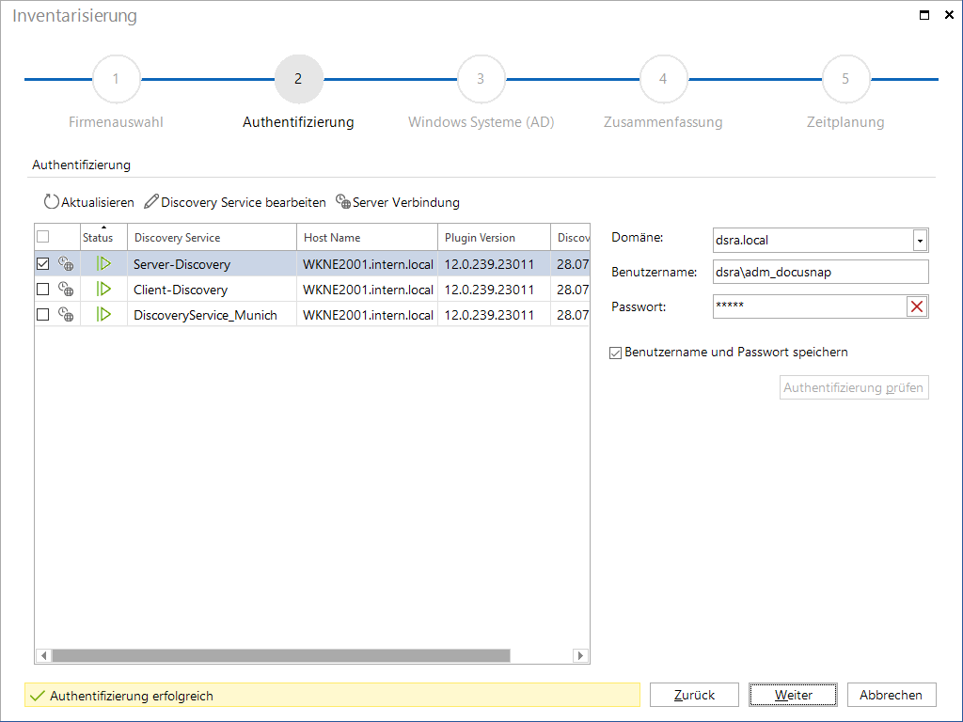Click the Weiter button
963x722 pixels.
point(793,695)
